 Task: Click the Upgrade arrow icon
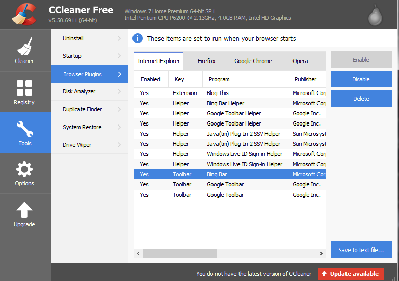tap(24, 210)
